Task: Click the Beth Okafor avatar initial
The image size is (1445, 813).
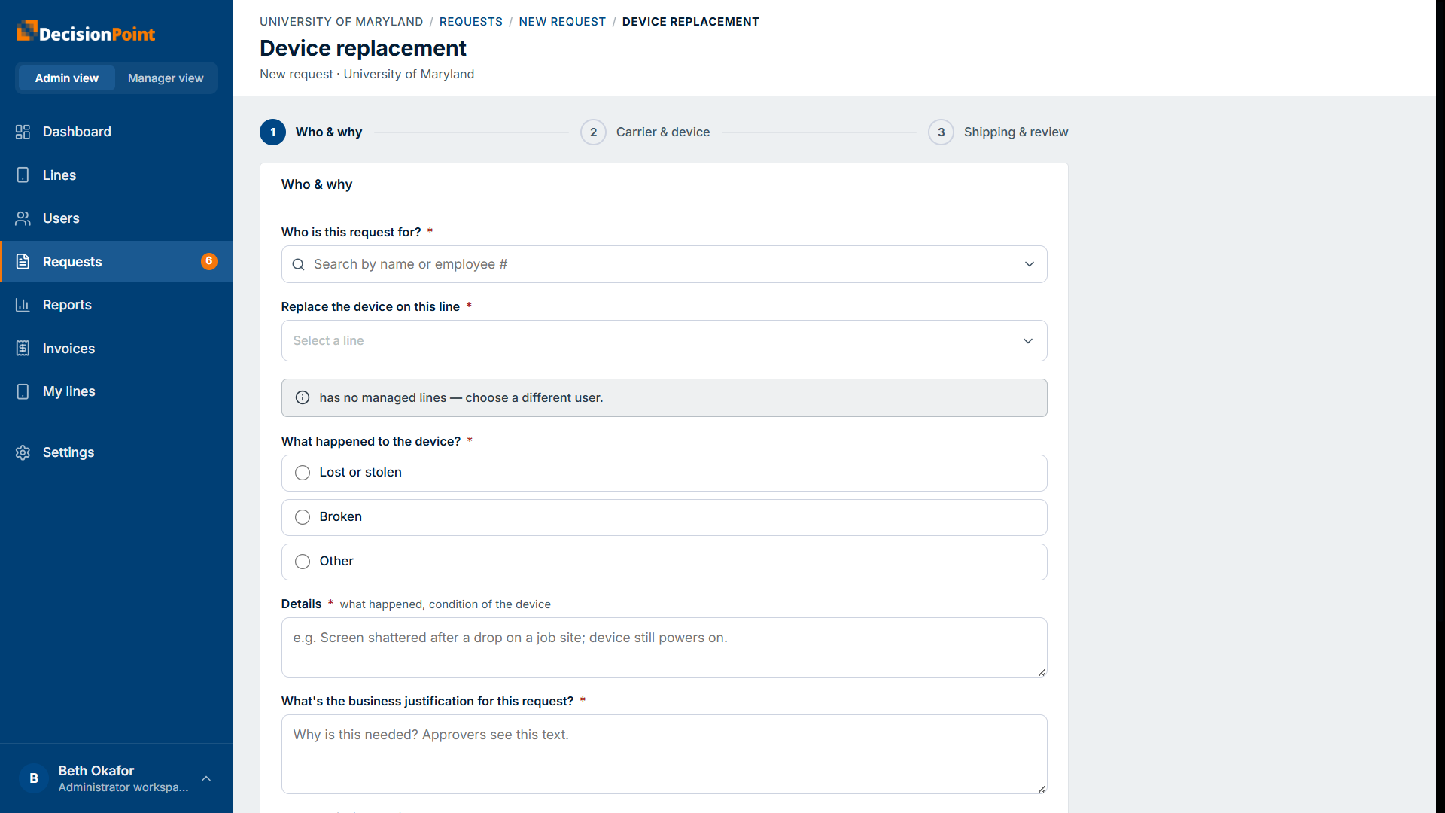Action: tap(34, 778)
